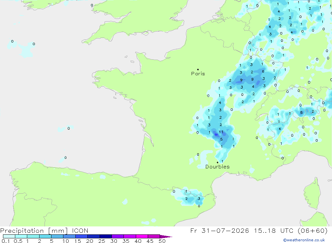Select legend swatch between 45 and 50
This screenshot has height=243, width=332.
pyautogui.click(x=154, y=236)
